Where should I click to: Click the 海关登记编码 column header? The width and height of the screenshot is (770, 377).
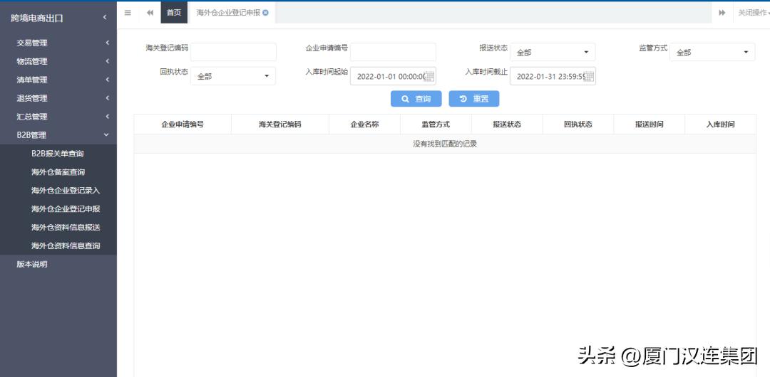(280, 124)
